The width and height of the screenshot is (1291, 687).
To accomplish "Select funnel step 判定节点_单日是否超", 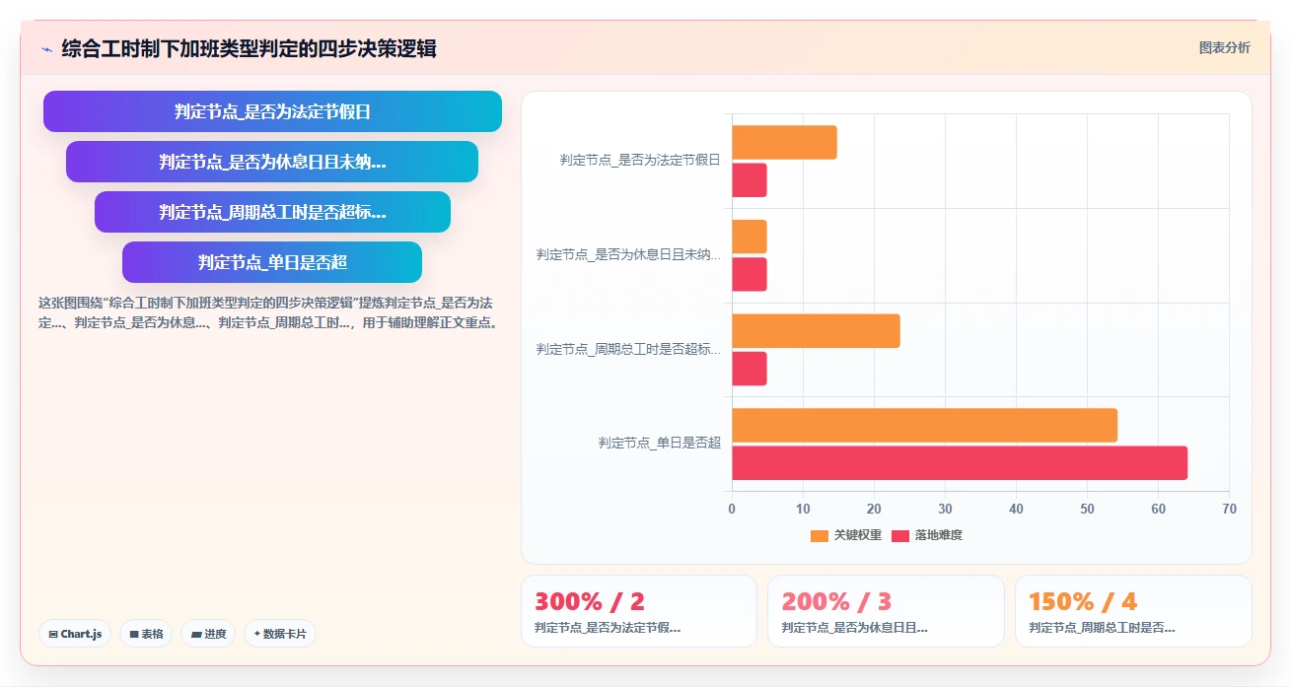I will (x=272, y=262).
